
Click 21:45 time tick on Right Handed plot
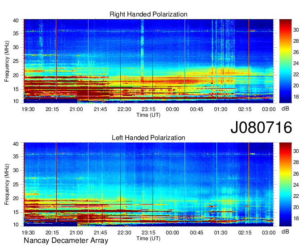click(x=100, y=109)
